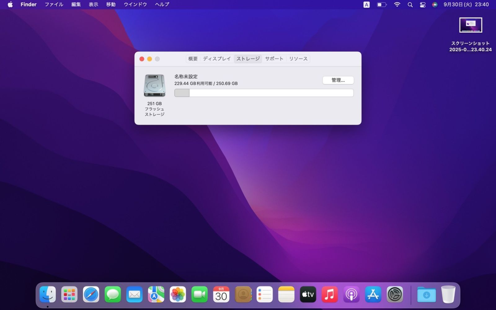Switch input source via the A indicator
The width and height of the screenshot is (496, 310).
click(x=366, y=4)
